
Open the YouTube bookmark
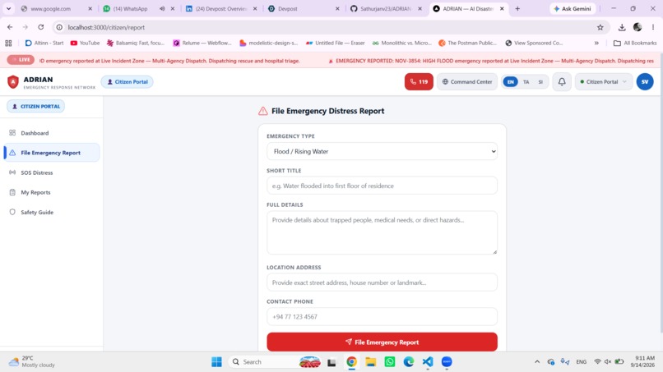coord(85,43)
